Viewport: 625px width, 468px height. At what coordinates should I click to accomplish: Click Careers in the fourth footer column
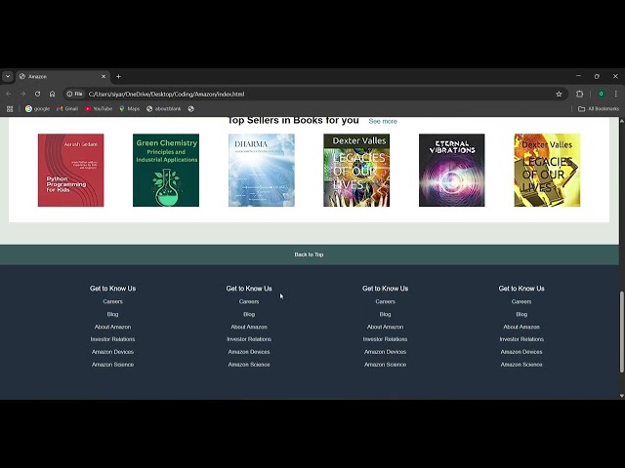521,301
